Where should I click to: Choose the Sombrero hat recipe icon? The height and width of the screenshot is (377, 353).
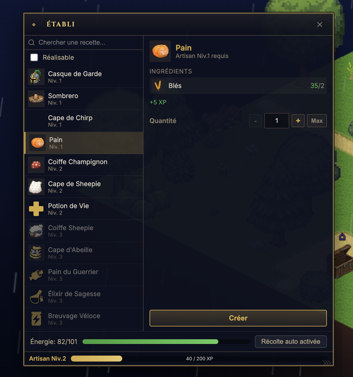point(36,99)
